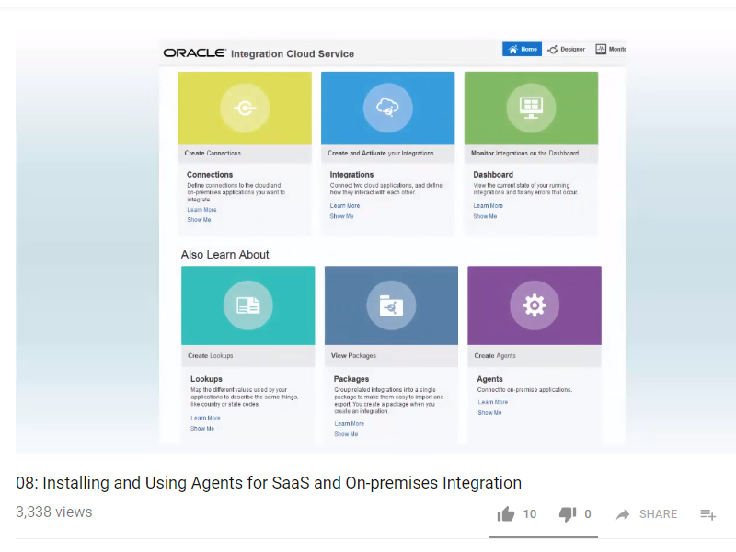Open Learn More under Lookups
This screenshot has height=552, width=736.
(205, 418)
